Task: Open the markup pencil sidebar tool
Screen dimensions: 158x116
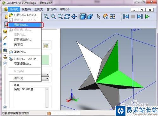Action: pos(5,38)
